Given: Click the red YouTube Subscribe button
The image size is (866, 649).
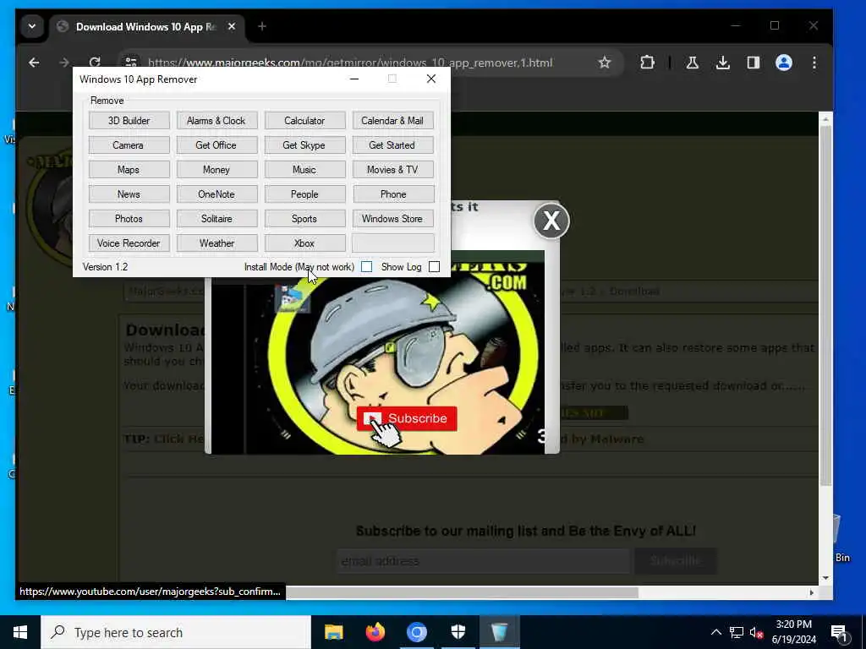Looking at the screenshot, I should 407,418.
